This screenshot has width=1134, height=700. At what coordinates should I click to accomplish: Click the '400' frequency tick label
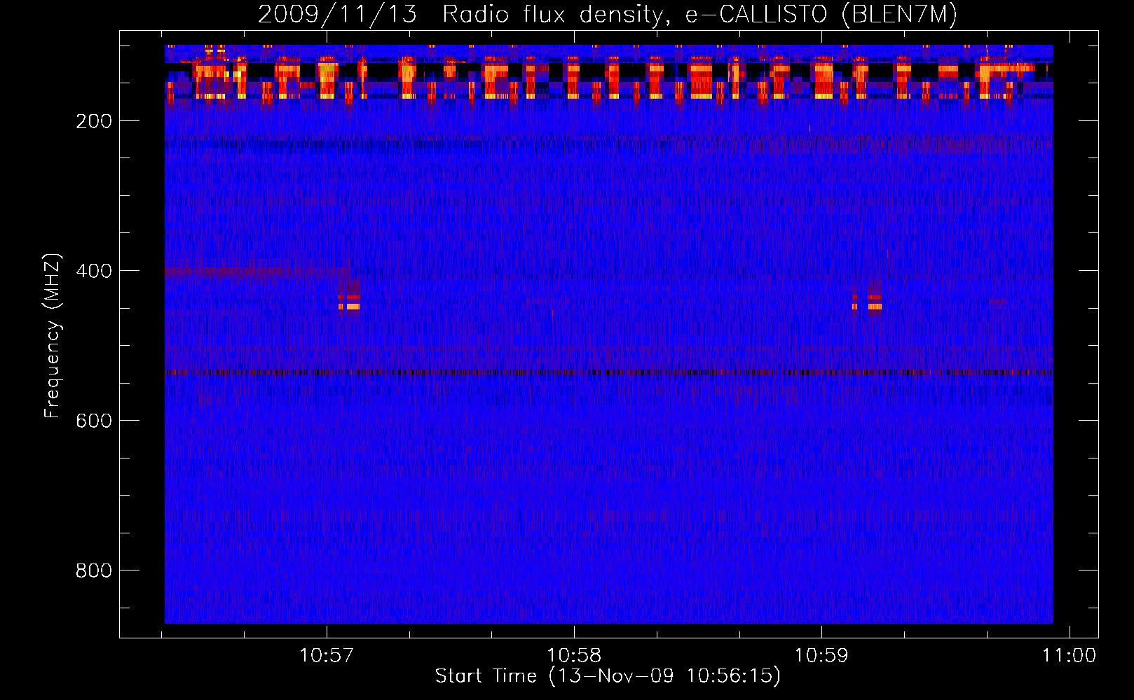pos(94,271)
